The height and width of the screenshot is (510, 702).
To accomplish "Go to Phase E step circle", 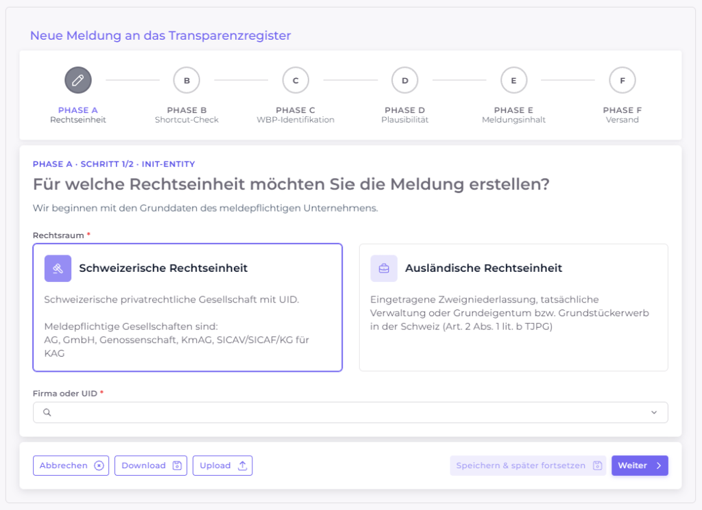I will click(513, 81).
